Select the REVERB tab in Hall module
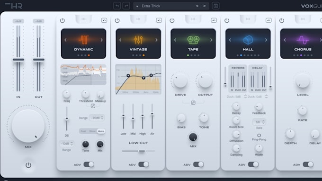Viewport: 322px width, 181px height. (238, 68)
